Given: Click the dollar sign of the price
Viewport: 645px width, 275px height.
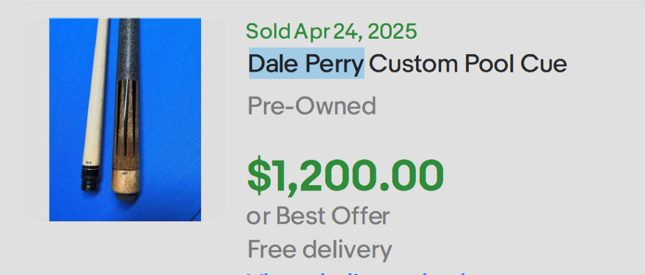Looking at the screenshot, I should 257,176.
